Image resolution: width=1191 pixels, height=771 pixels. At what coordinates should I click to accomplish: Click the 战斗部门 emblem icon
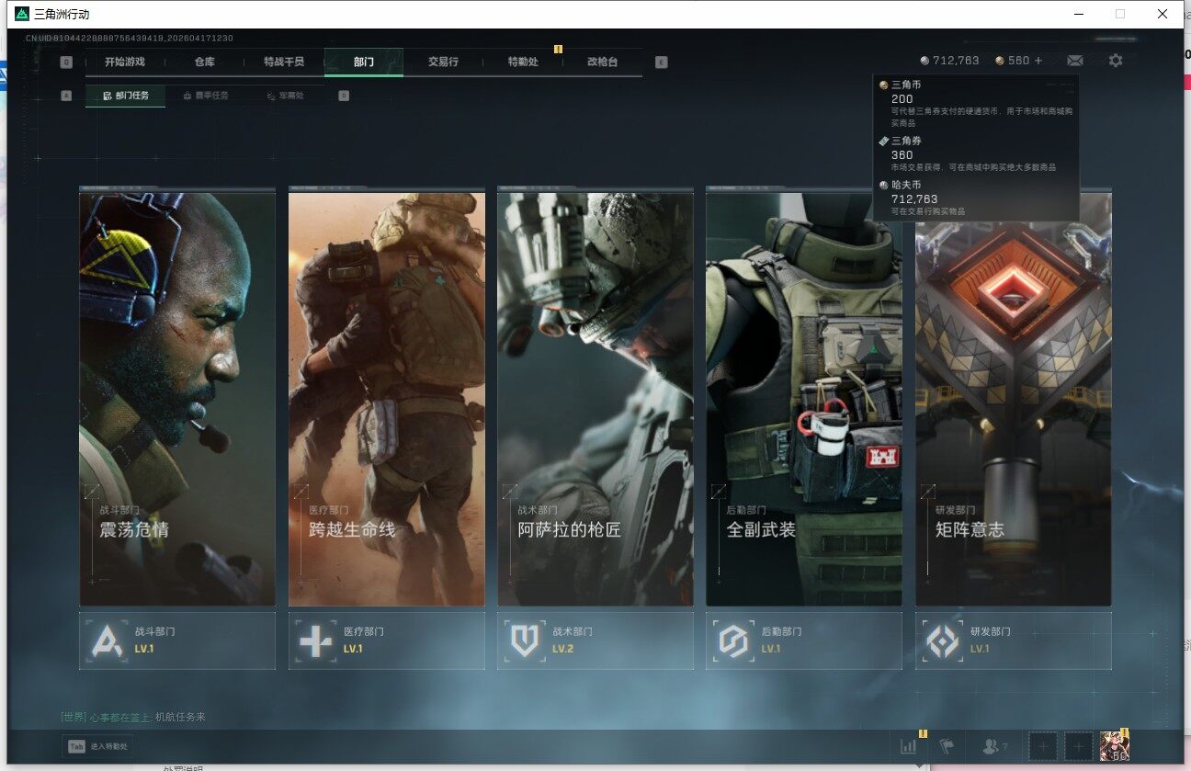coord(107,641)
